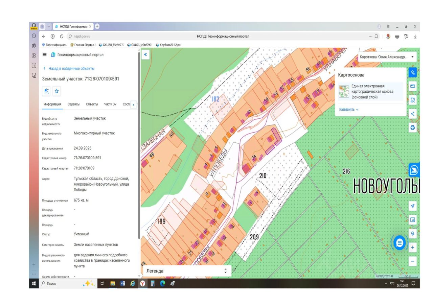Switch to the Сервисы tab
This screenshot has height=306, width=433.
point(73,104)
